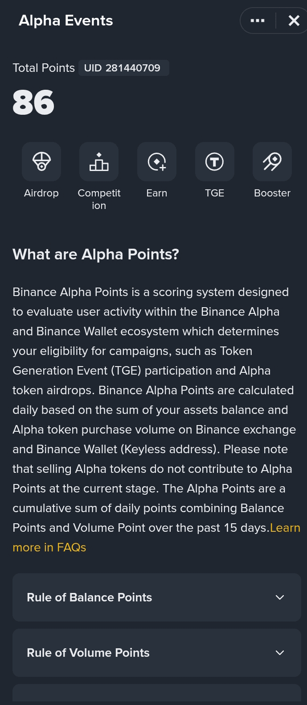Open the TGE token icon
The width and height of the screenshot is (307, 705).
(214, 162)
